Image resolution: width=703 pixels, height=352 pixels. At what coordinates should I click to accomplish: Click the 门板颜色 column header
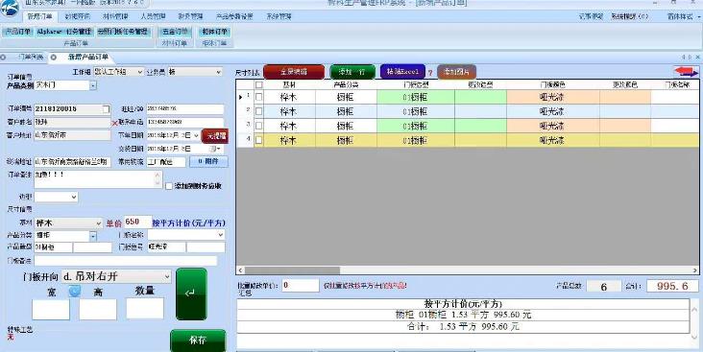[553, 84]
